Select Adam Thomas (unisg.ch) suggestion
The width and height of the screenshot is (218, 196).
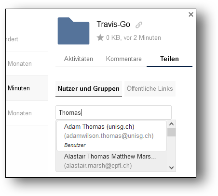(112, 136)
